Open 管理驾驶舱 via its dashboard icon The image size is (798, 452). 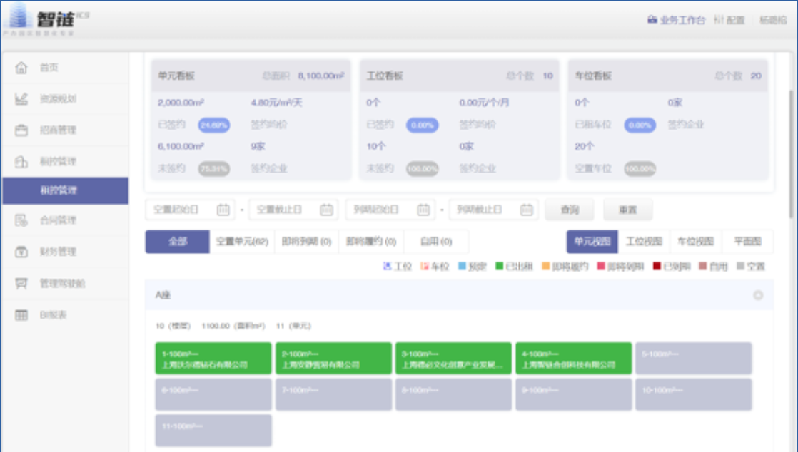tap(21, 283)
